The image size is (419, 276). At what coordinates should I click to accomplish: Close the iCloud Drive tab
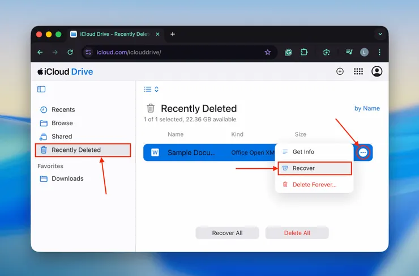click(157, 34)
